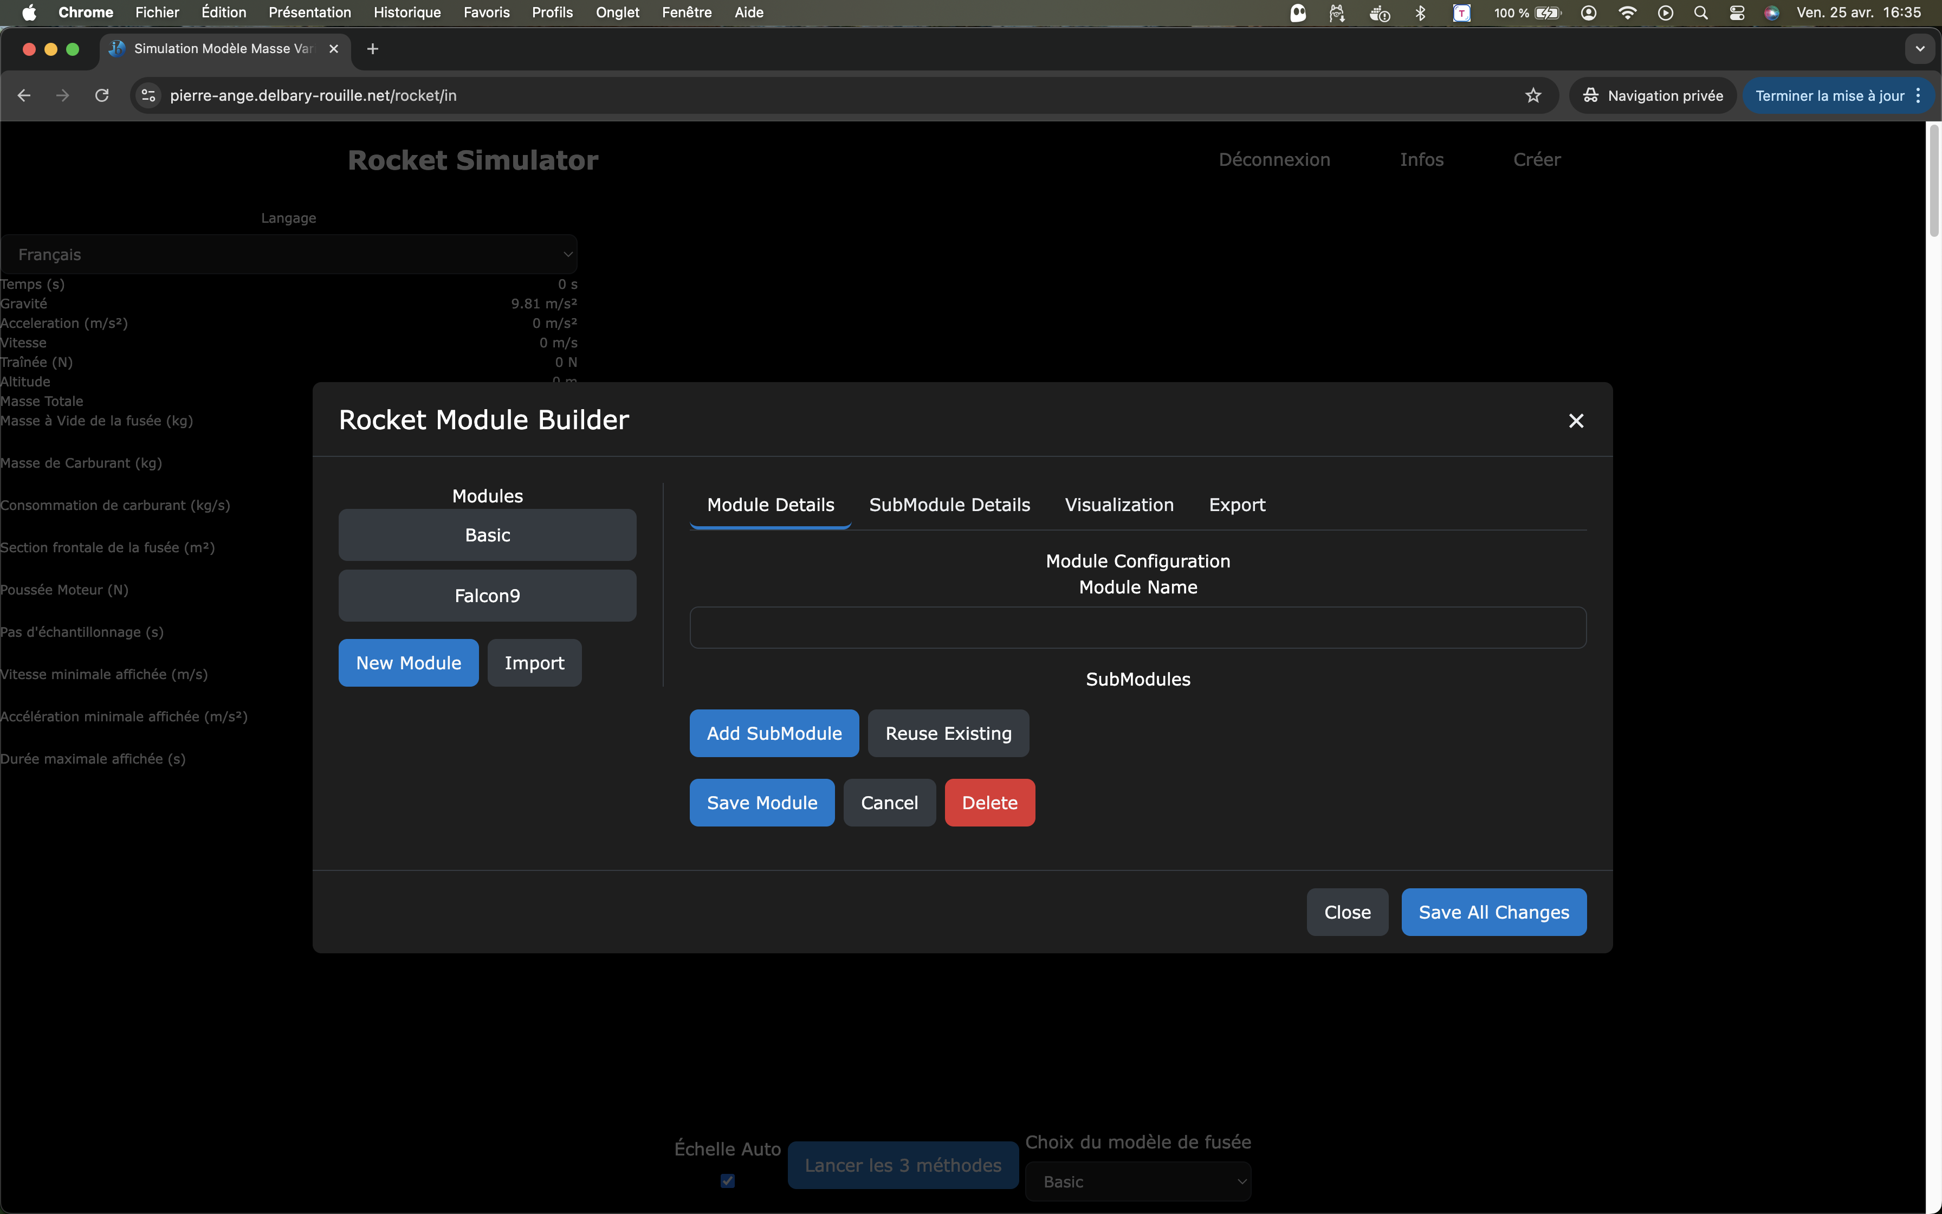Image resolution: width=1942 pixels, height=1214 pixels.
Task: Click Reuse Existing button
Action: click(949, 733)
